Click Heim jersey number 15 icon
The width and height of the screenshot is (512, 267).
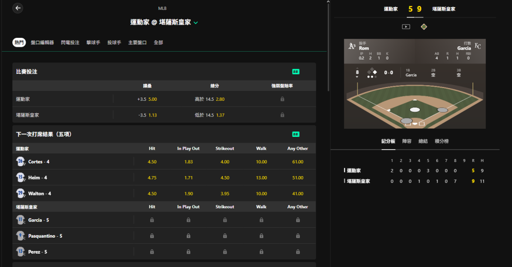coord(20,178)
